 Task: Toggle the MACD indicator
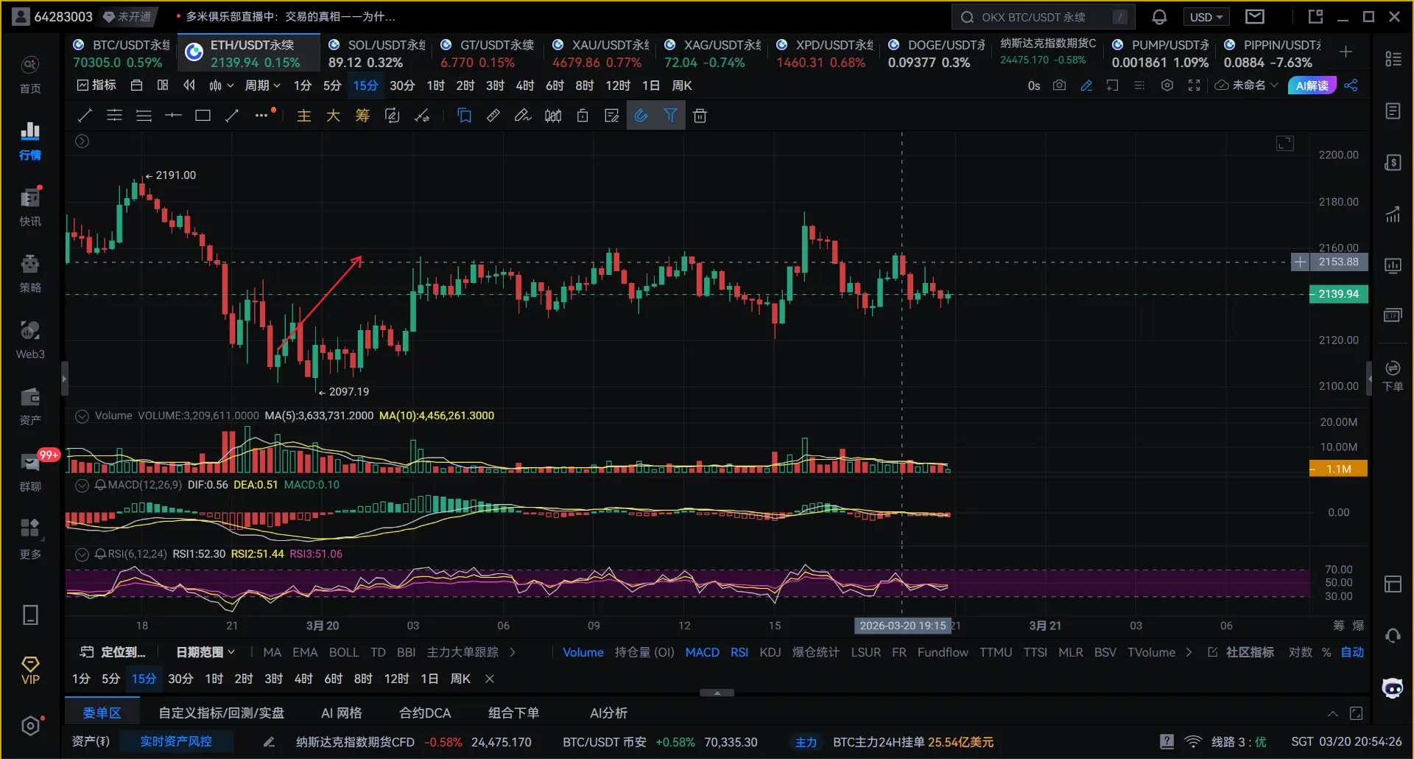tap(702, 652)
